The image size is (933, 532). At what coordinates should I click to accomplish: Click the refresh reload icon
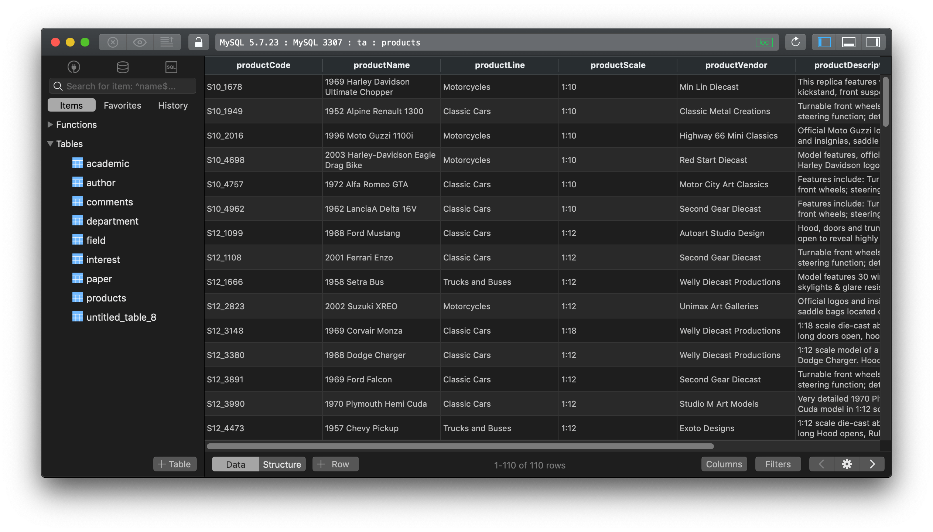[795, 42]
